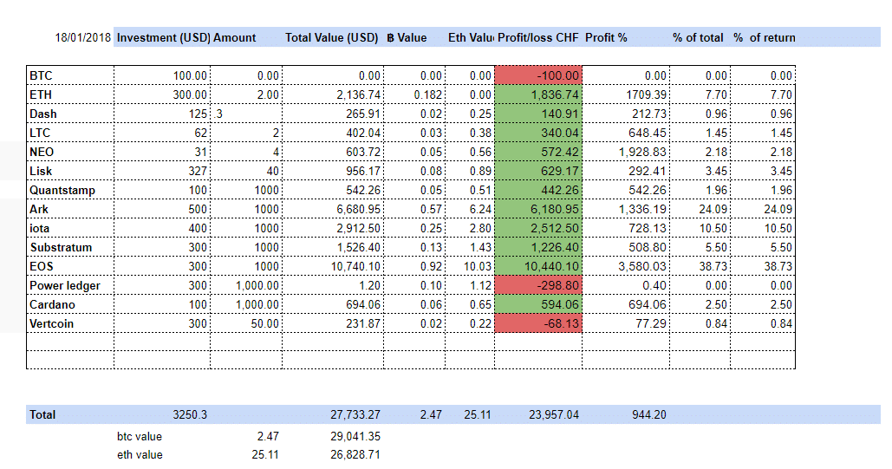892x469 pixels.
Task: Click the 442.26 Quantstamp profit cell
Action: point(538,190)
